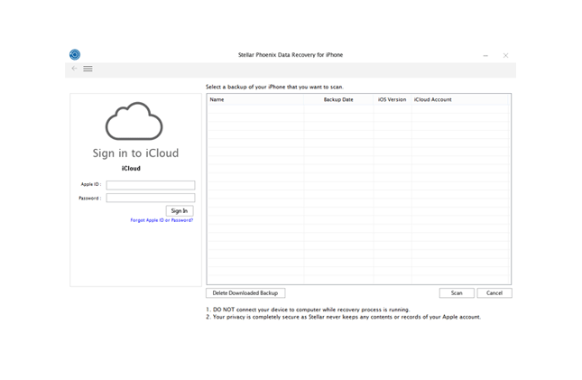The width and height of the screenshot is (582, 380).
Task: Click the 'Your privacy is completely secure' note
Action: tap(344, 317)
